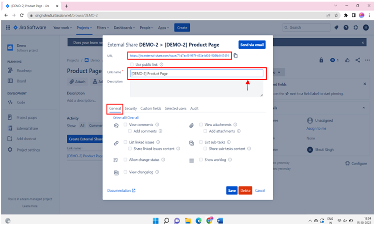Open the Apps dropdown
Screen dimensions: 375x225
pos(164,28)
